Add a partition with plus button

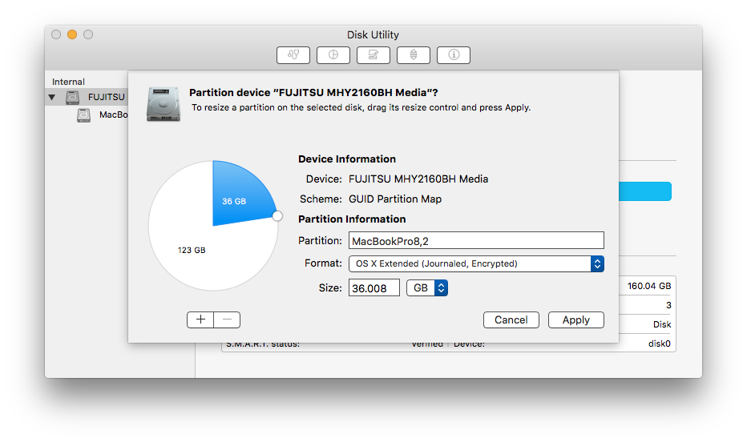point(200,319)
